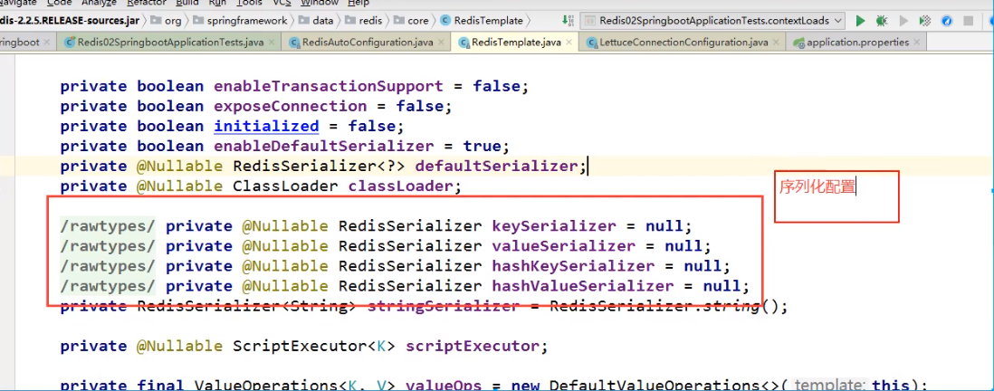The width and height of the screenshot is (994, 391).
Task: Click 'enableDefaultSerializer' field name
Action: pos(324,147)
